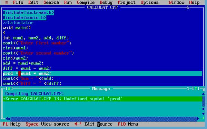Click the "Enter first number" cout line
This screenshot has width=207, height=129.
[37, 43]
